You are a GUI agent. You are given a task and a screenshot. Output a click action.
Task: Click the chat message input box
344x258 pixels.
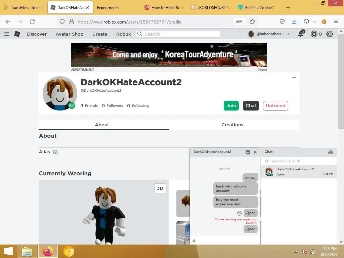(x=225, y=241)
